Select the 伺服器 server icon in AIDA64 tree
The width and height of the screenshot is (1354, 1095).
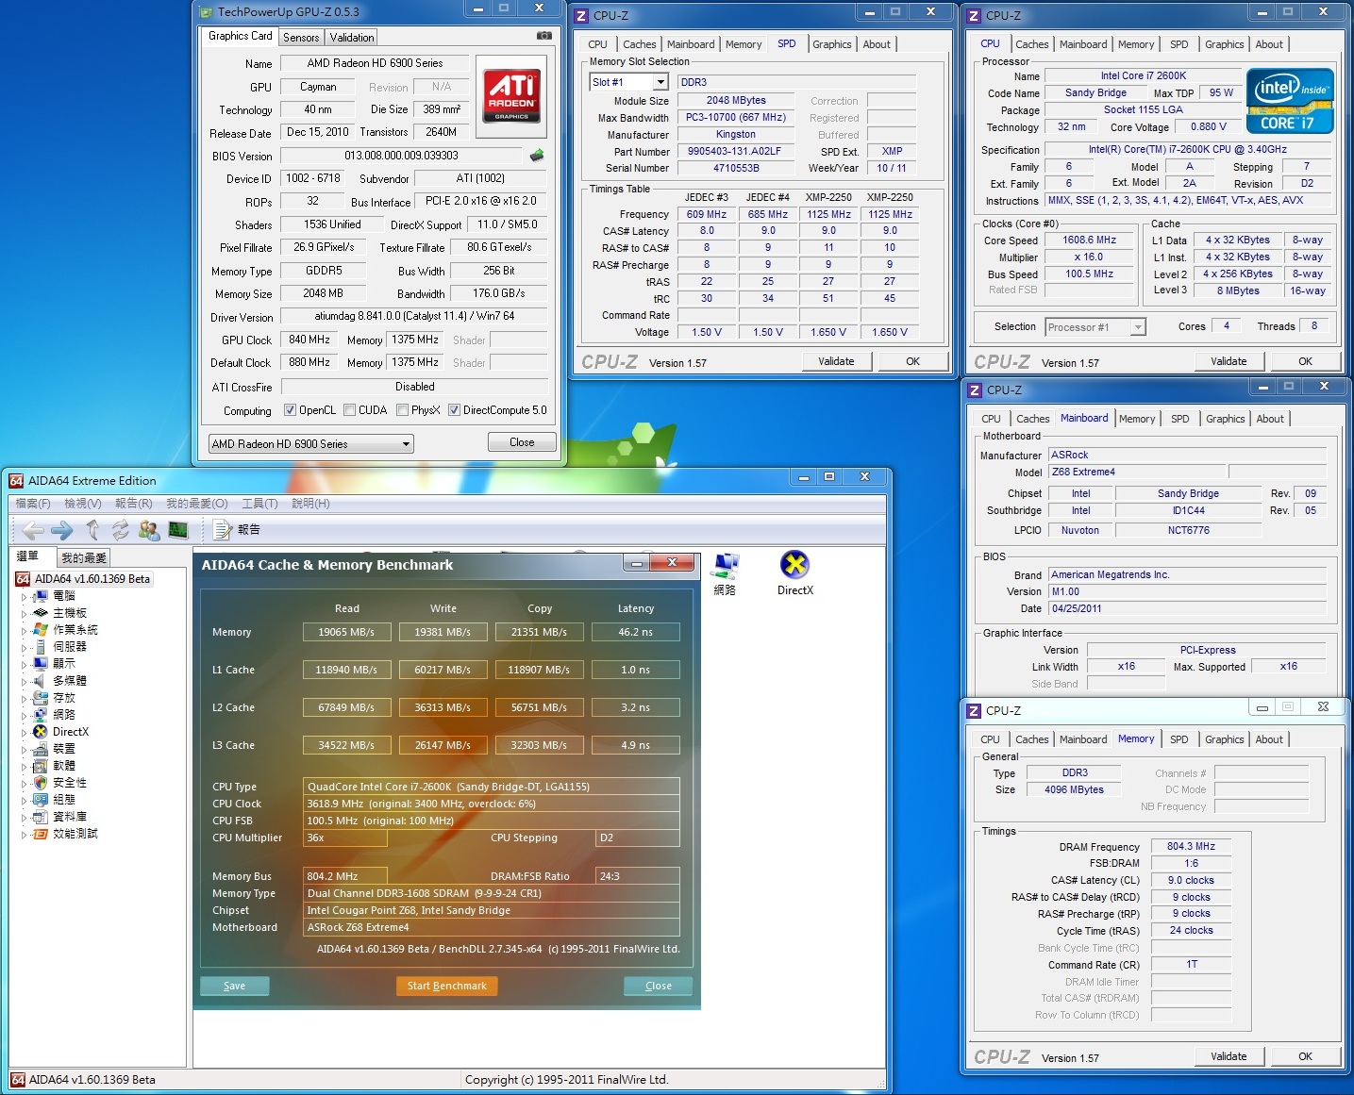[x=41, y=647]
